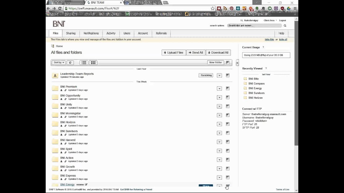
Task: Check the BNI Unity checkbox
Action: 228,106
